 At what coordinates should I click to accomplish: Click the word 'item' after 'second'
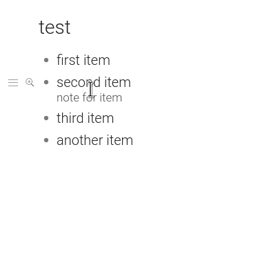(117, 82)
